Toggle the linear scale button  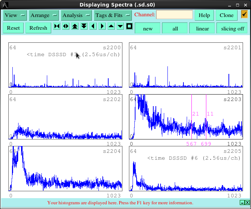coord(202,29)
